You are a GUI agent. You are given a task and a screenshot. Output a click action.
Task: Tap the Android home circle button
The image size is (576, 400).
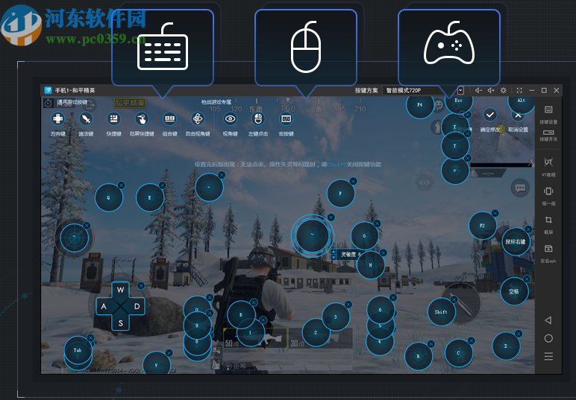pyautogui.click(x=548, y=338)
